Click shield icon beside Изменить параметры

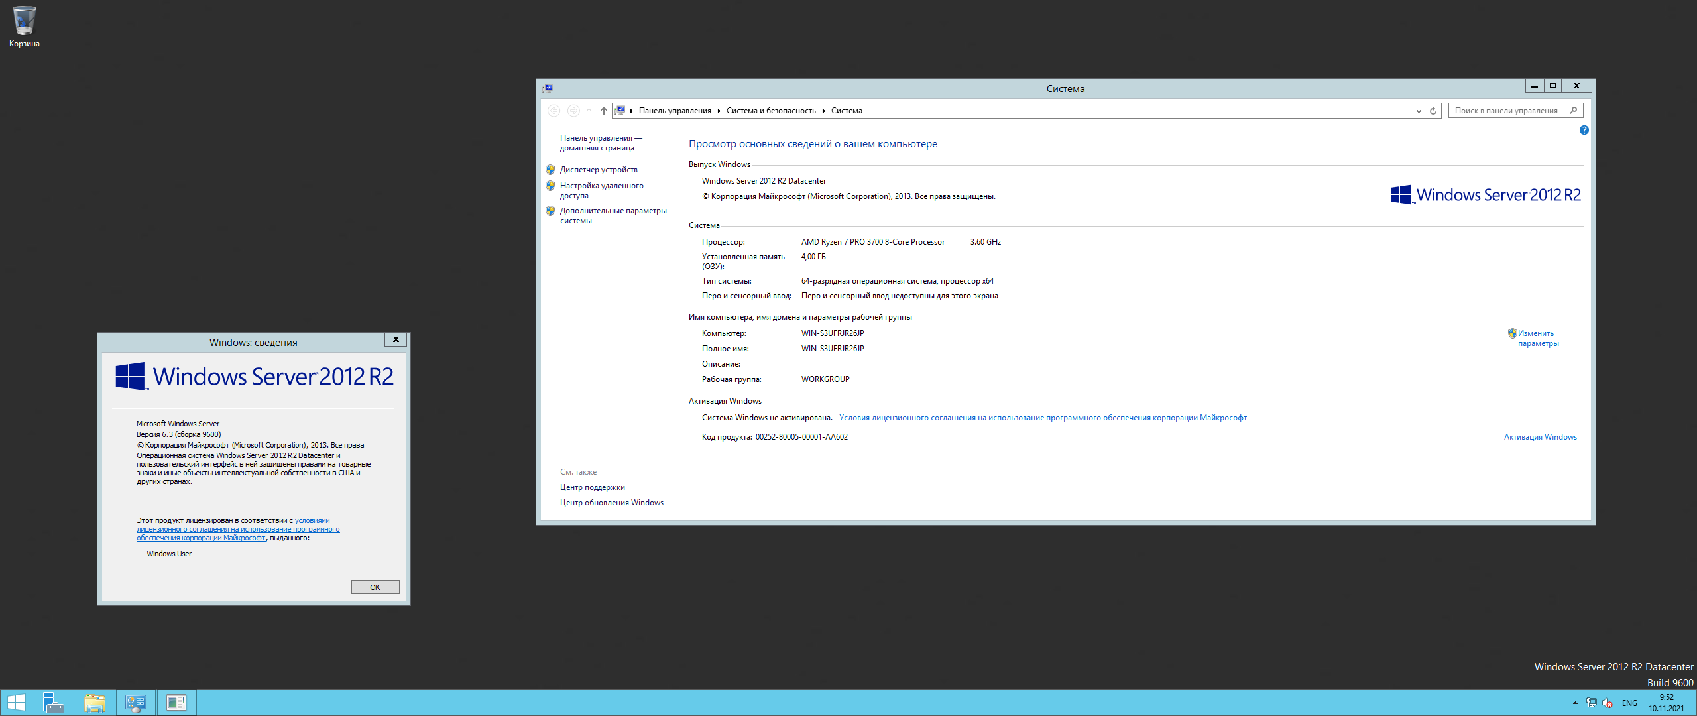point(1512,333)
